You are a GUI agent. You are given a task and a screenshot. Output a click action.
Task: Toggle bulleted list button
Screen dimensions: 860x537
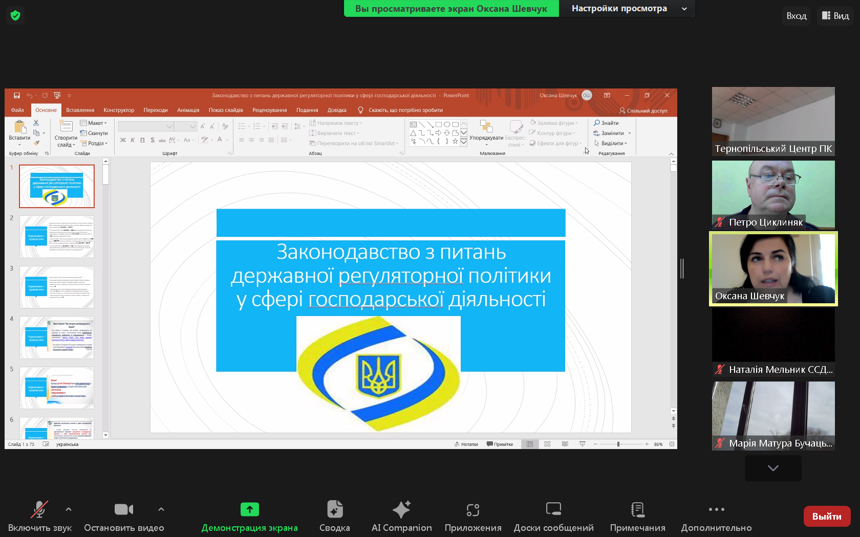click(x=242, y=126)
